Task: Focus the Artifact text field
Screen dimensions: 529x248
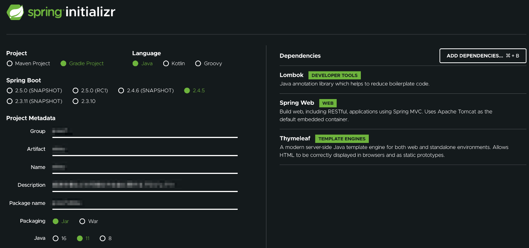Action: [145, 149]
